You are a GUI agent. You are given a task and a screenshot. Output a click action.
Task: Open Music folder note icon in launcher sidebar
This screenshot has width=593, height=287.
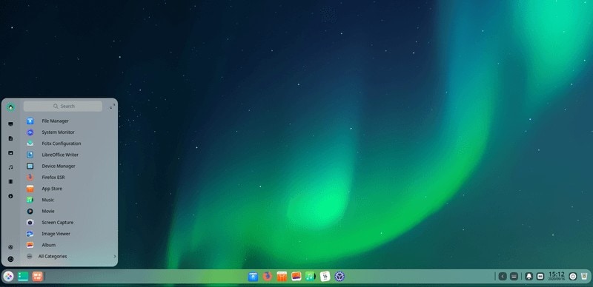(10, 167)
